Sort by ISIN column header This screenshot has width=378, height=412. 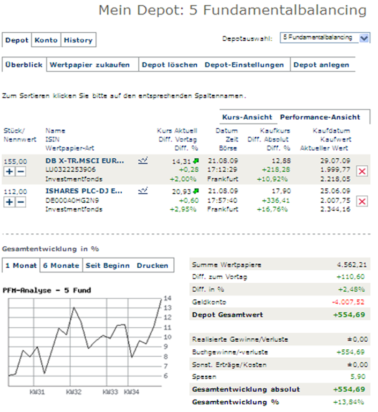[53, 139]
